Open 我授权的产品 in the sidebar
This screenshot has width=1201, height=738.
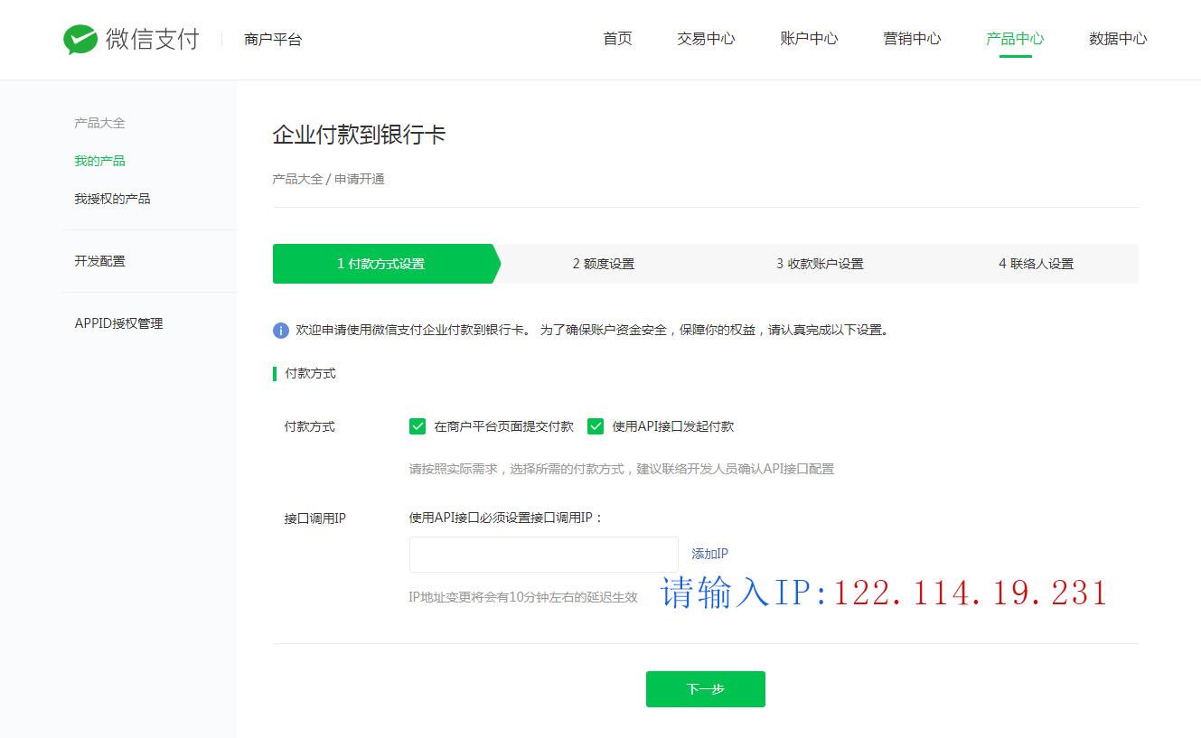[x=112, y=199]
